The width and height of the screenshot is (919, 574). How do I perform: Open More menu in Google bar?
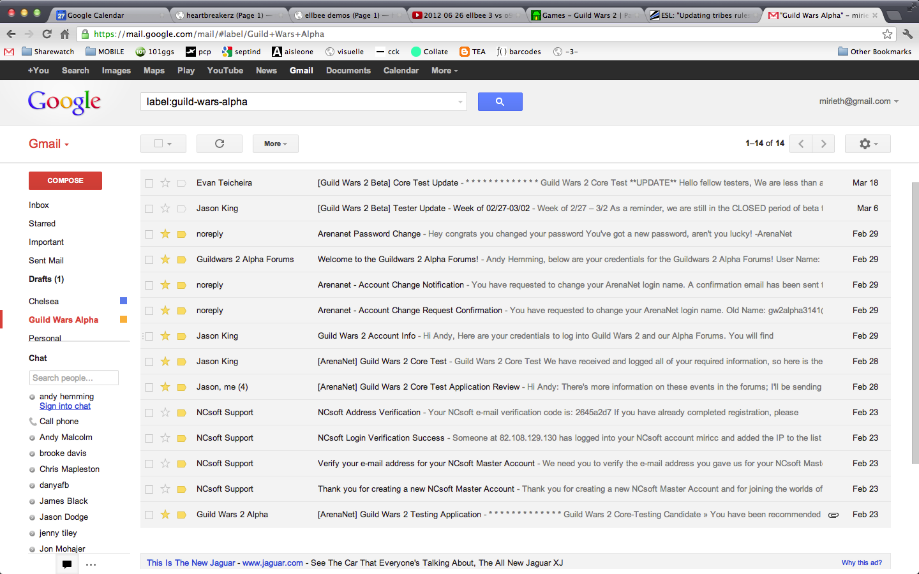coord(444,70)
